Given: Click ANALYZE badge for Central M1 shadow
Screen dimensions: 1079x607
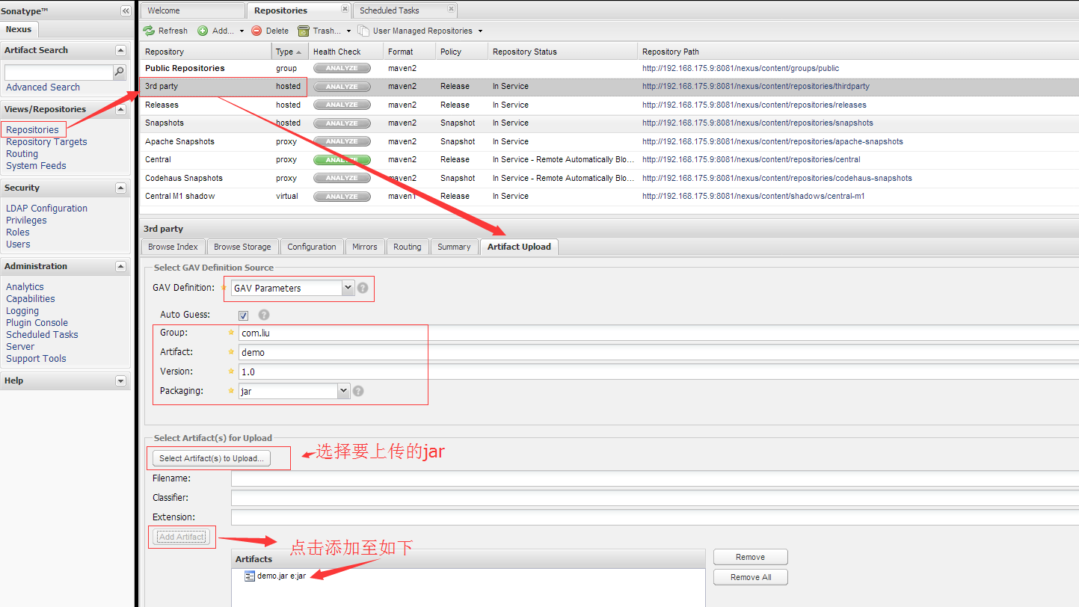Looking at the screenshot, I should 342,197.
